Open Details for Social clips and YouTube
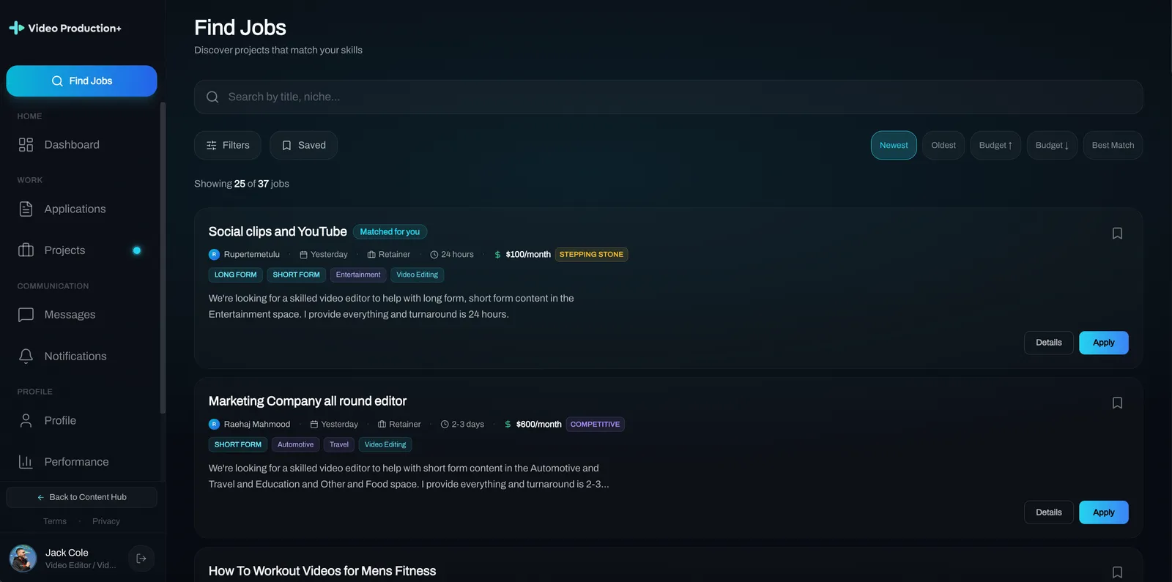The width and height of the screenshot is (1172, 582). [x=1049, y=343]
